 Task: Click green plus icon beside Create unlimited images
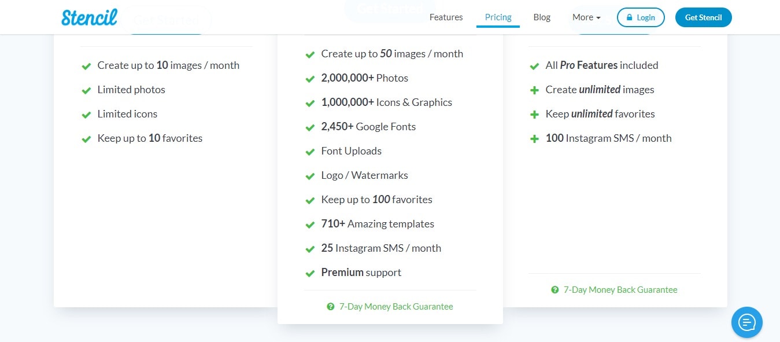click(534, 90)
